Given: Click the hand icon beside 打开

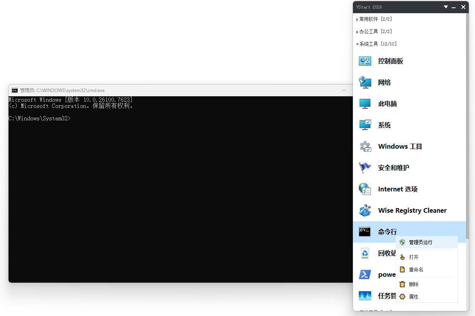Looking at the screenshot, I should point(402,257).
